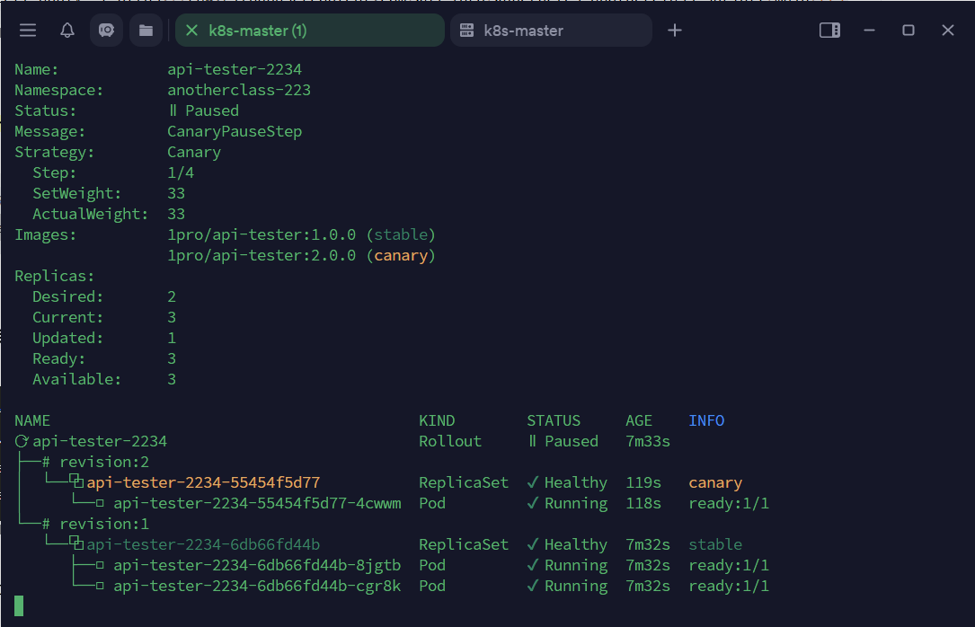The image size is (975, 627).
Task: Toggle the side panel layout
Action: point(829,31)
